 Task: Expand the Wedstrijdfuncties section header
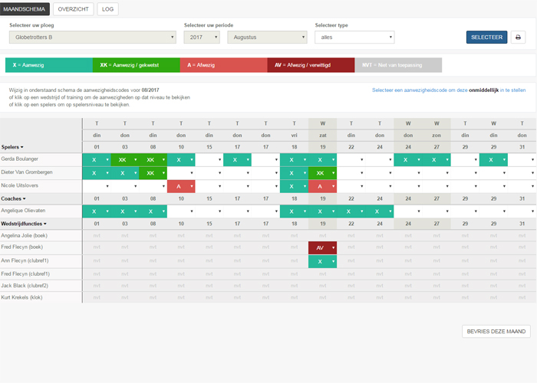tap(24, 224)
